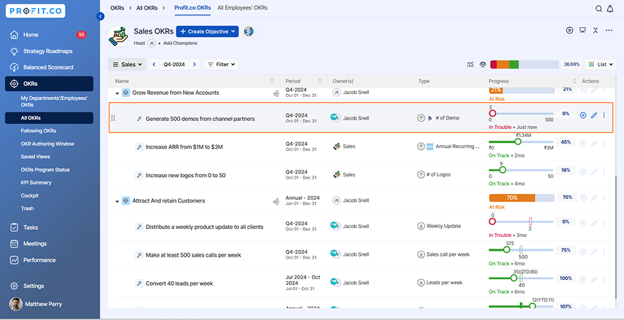Viewport: 624px width, 320px height.
Task: Click All OKRs in the breadcrumb
Action: (x=145, y=8)
